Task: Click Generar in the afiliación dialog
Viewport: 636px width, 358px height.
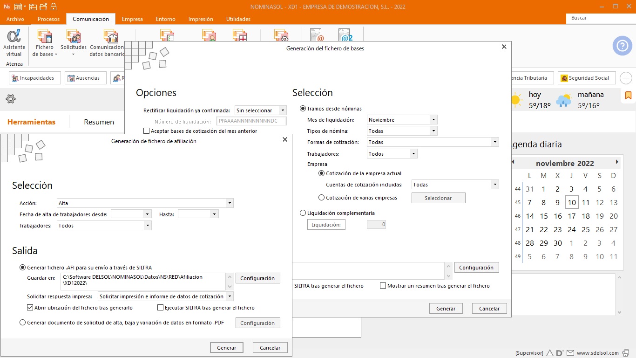Action: point(227,348)
